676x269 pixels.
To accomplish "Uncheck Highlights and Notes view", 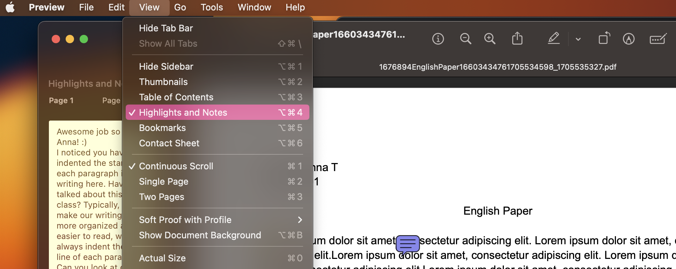I will click(217, 113).
